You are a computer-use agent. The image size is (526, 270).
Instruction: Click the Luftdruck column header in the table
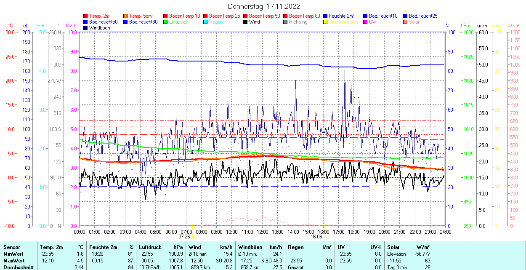pos(150,247)
